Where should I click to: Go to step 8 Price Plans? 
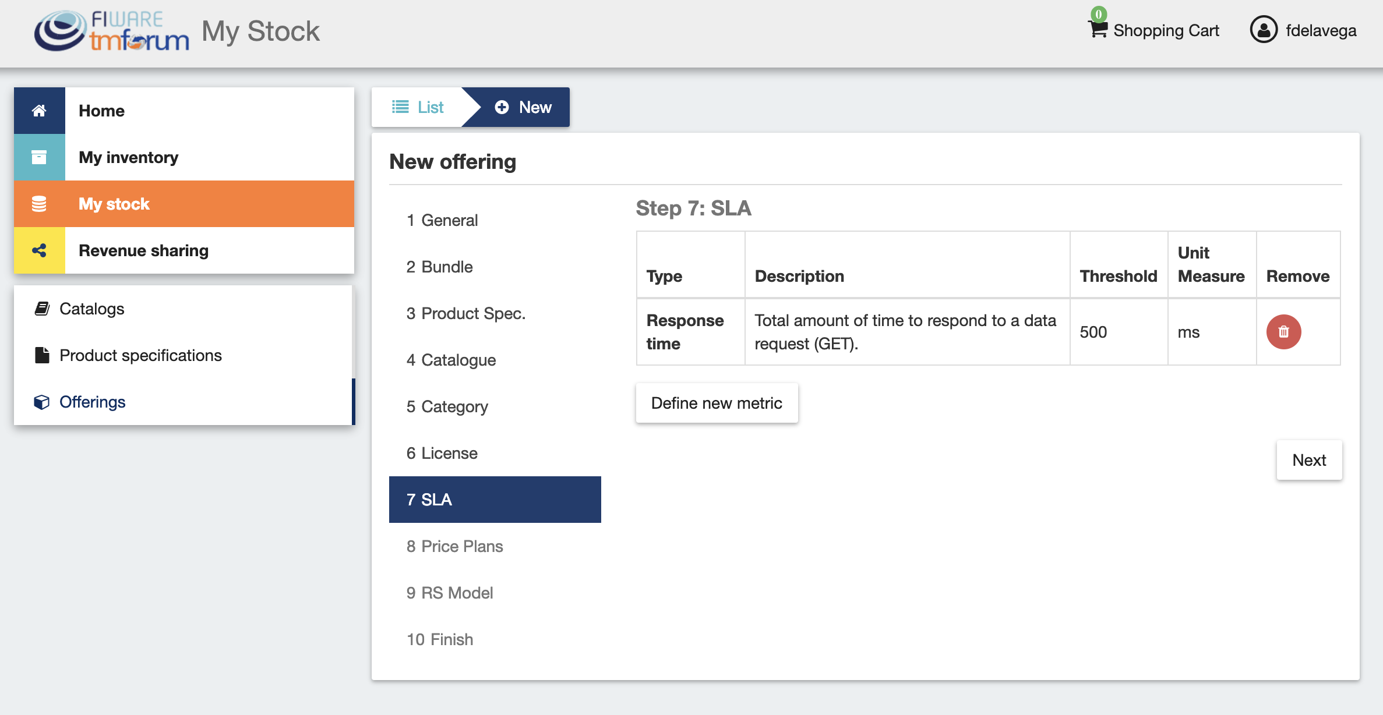[x=495, y=546]
